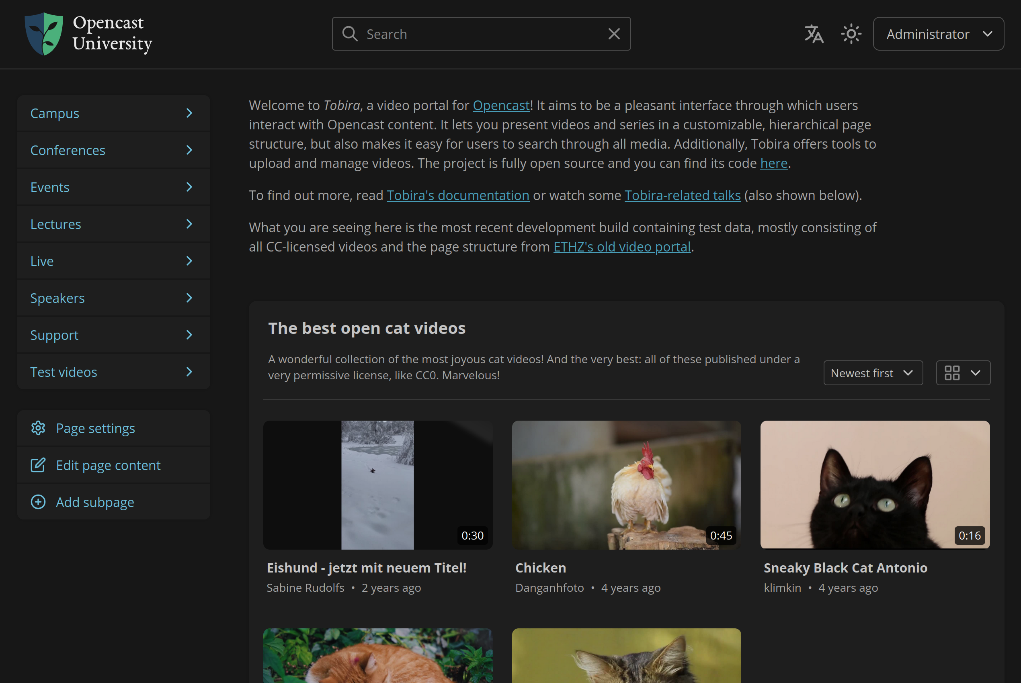Click the Edit page content pencil icon
Image resolution: width=1021 pixels, height=683 pixels.
click(x=38, y=465)
